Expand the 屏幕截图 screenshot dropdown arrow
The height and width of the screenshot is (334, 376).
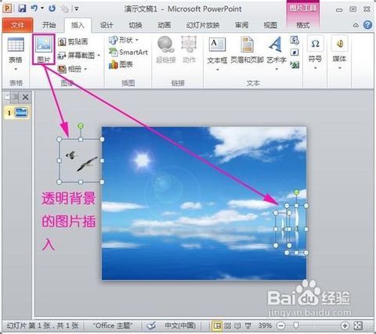pyautogui.click(x=99, y=56)
